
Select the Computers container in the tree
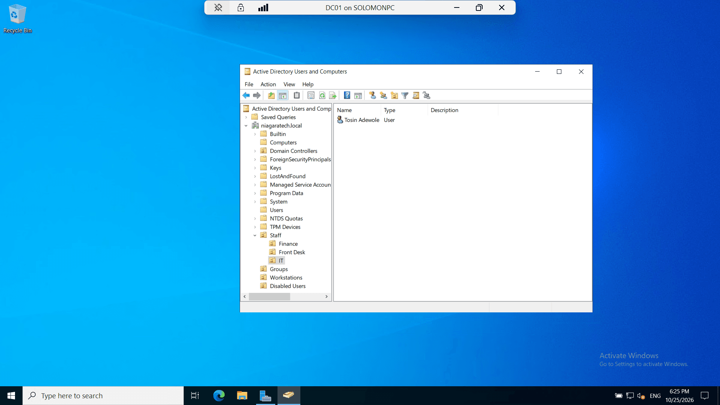pos(283,143)
